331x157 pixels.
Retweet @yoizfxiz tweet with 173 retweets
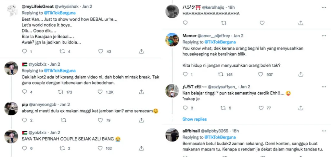point(60,92)
